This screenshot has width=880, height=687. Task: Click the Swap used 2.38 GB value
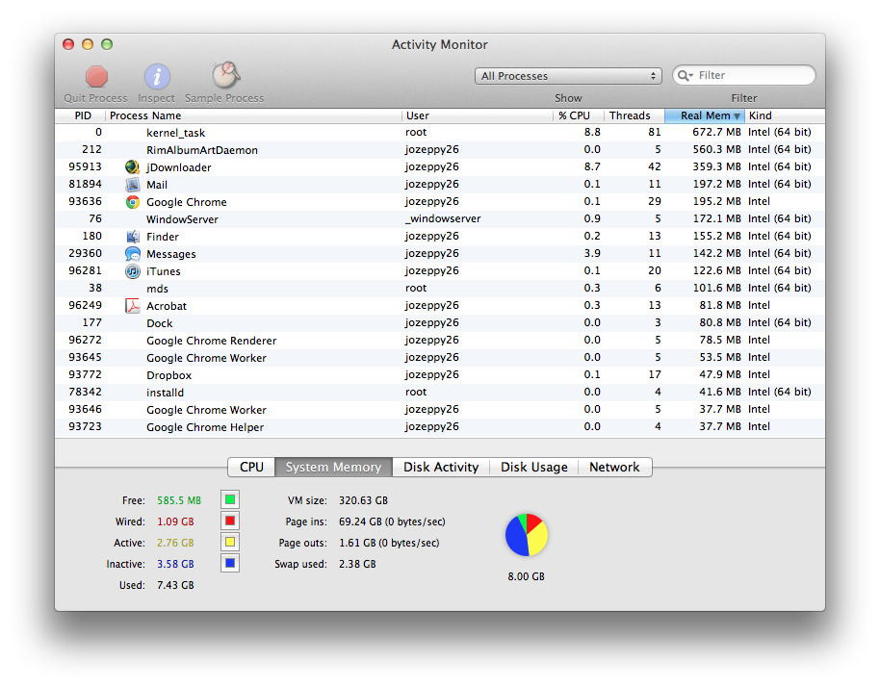[357, 564]
